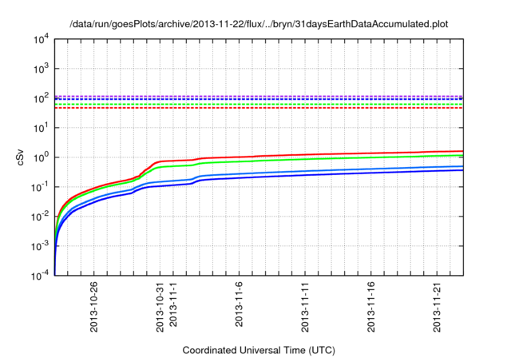Click the Coordinated Universal Time axis label
The image size is (511, 358).
(259, 350)
